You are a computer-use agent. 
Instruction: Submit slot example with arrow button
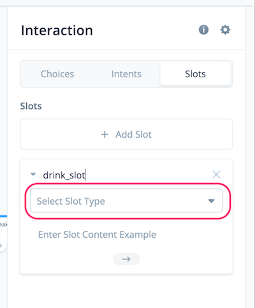(x=126, y=259)
